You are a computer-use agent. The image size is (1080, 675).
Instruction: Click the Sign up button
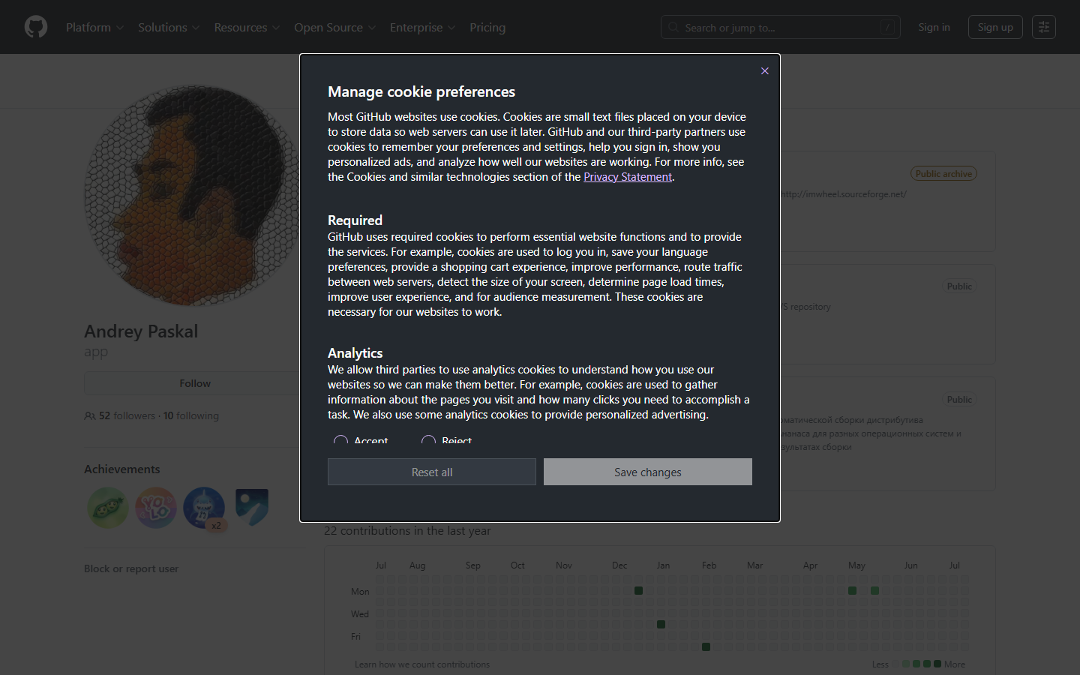coord(995,27)
